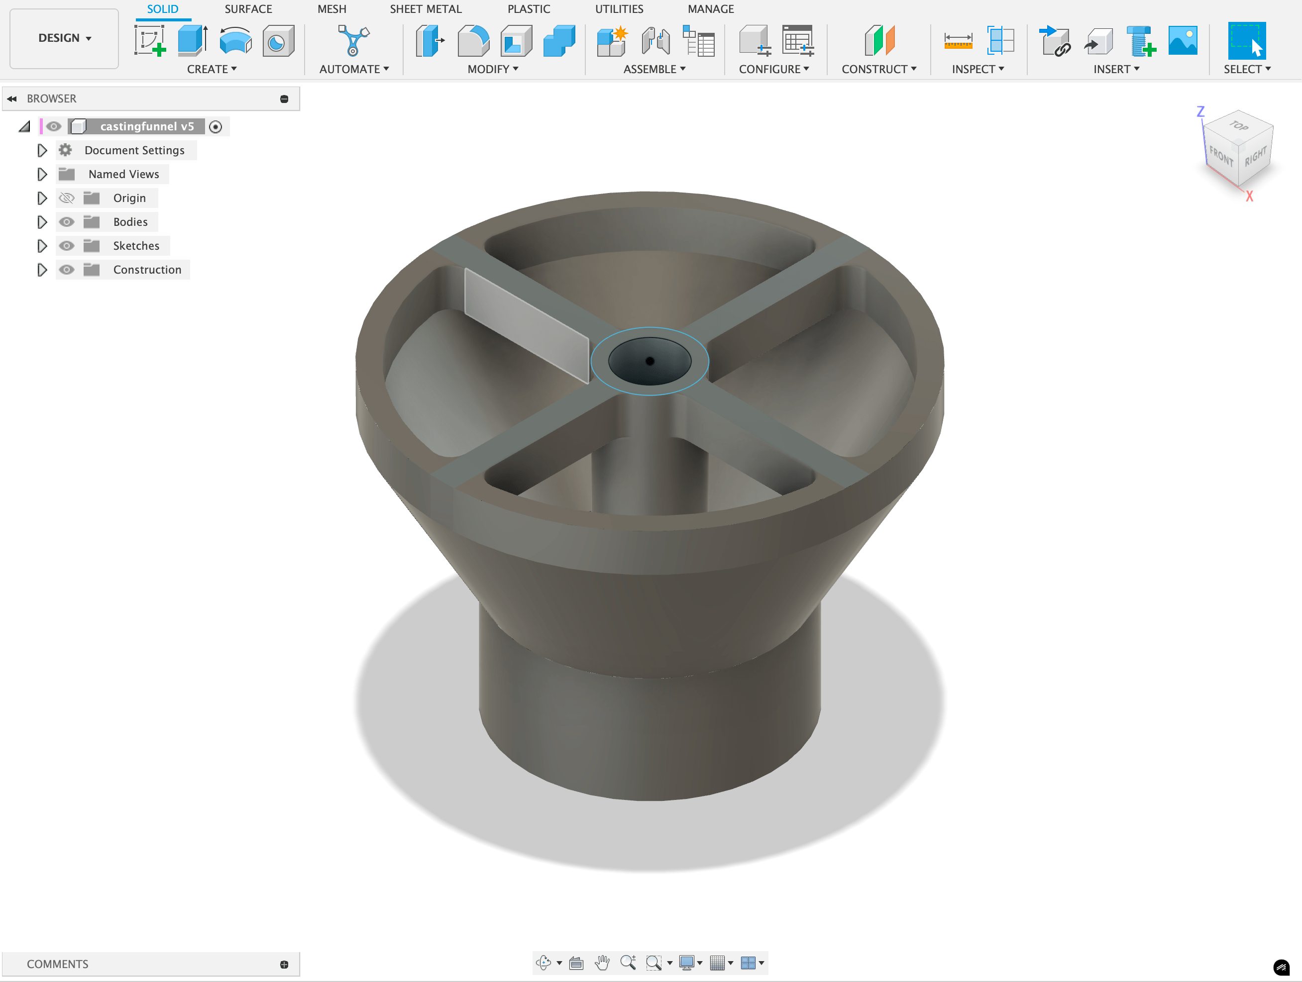Image resolution: width=1302 pixels, height=982 pixels.
Task: Click the Orbit icon in navigation bar
Action: [544, 963]
